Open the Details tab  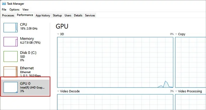[x=78, y=16]
